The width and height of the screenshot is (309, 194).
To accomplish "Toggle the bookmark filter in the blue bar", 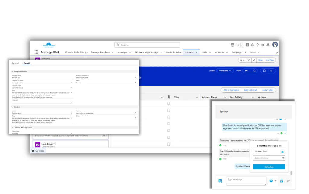I will coord(264,71).
